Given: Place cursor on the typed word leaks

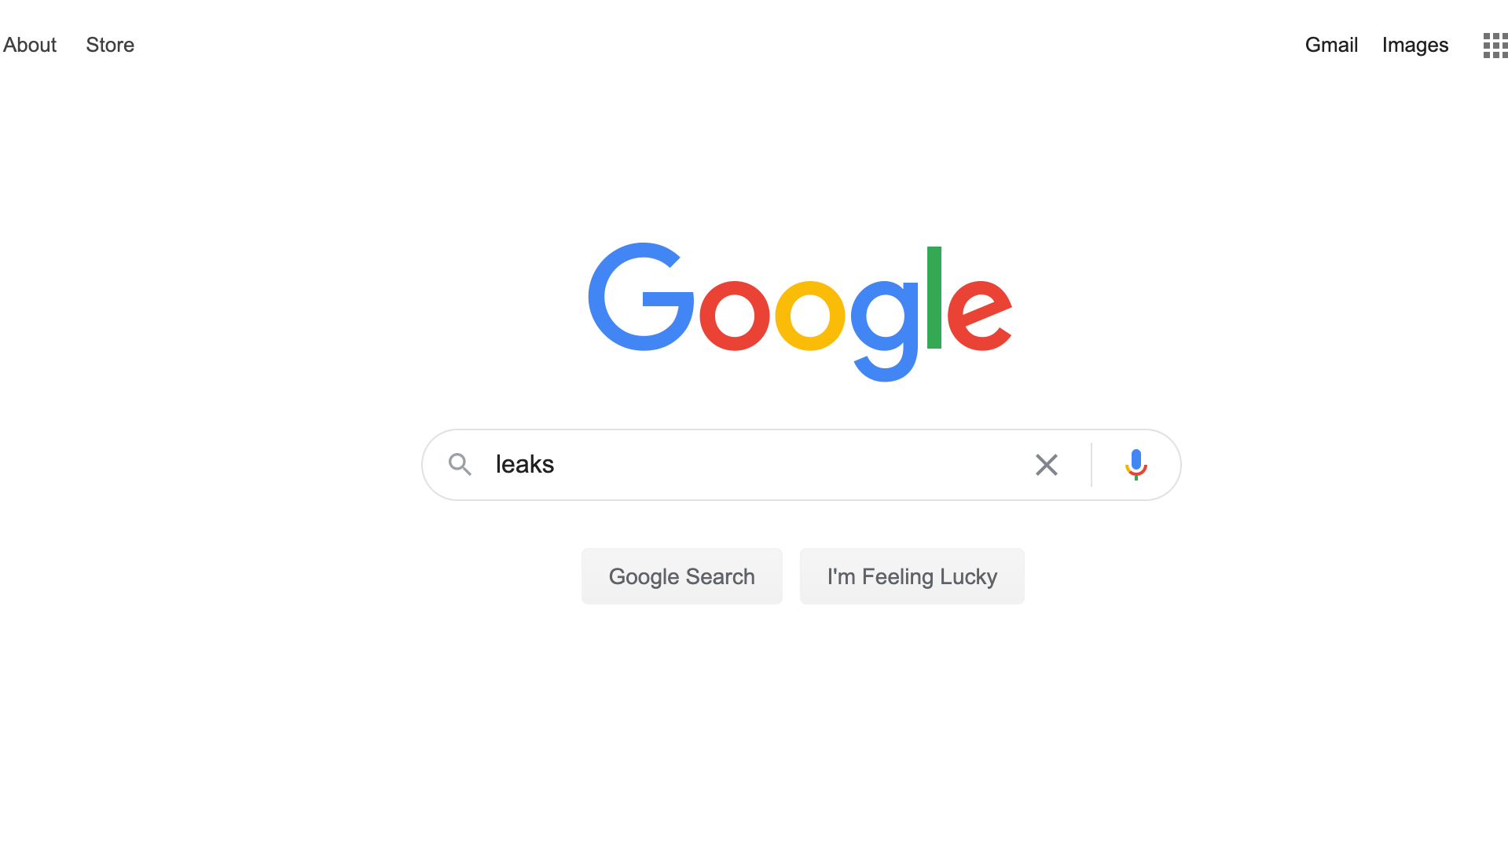Looking at the screenshot, I should click(525, 464).
